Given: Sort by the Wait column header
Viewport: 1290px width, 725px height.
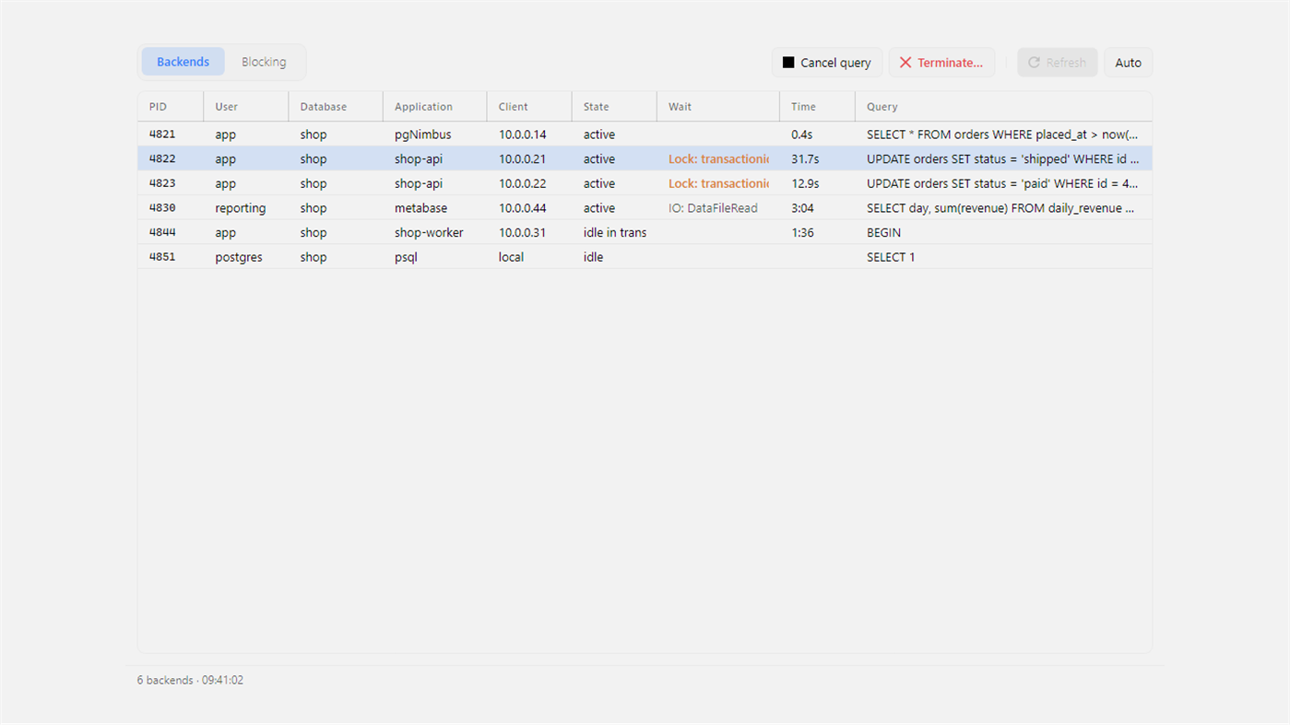Looking at the screenshot, I should coord(718,107).
